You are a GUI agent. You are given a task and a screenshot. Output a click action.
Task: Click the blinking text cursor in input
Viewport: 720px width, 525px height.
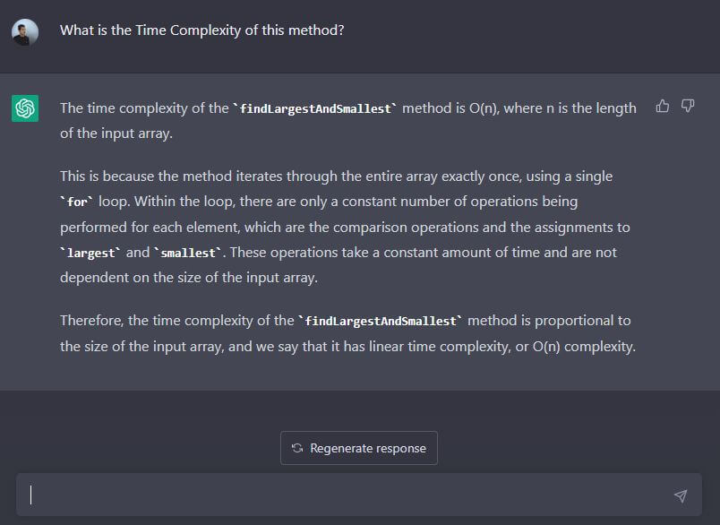click(31, 495)
